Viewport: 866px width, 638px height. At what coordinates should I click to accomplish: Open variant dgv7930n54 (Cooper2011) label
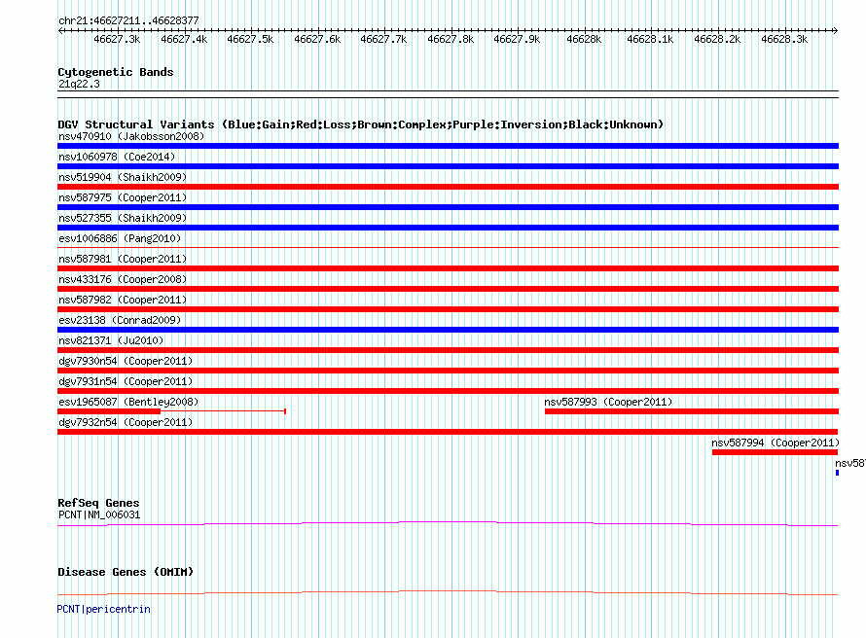tap(126, 361)
